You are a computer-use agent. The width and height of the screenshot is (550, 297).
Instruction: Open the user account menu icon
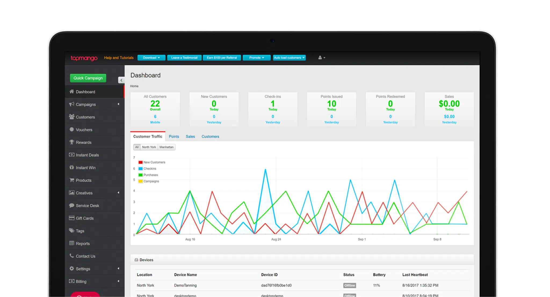[x=321, y=58]
